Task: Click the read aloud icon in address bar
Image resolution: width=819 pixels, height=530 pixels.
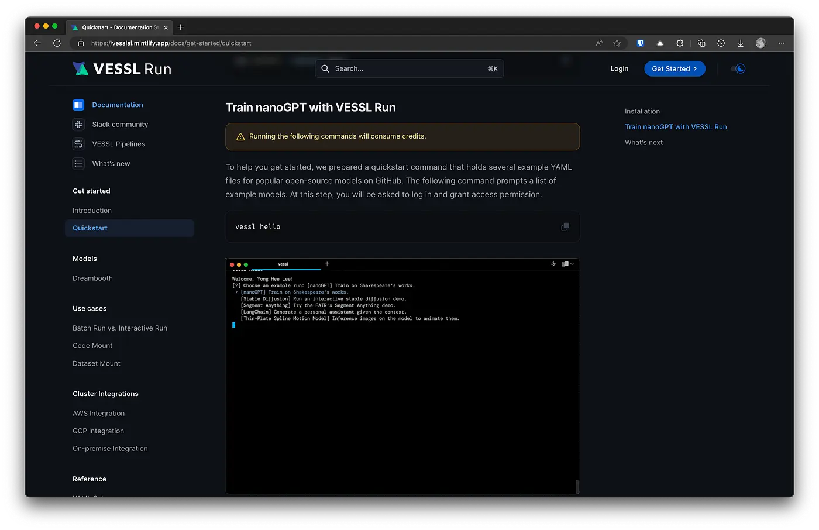Action: 599,43
